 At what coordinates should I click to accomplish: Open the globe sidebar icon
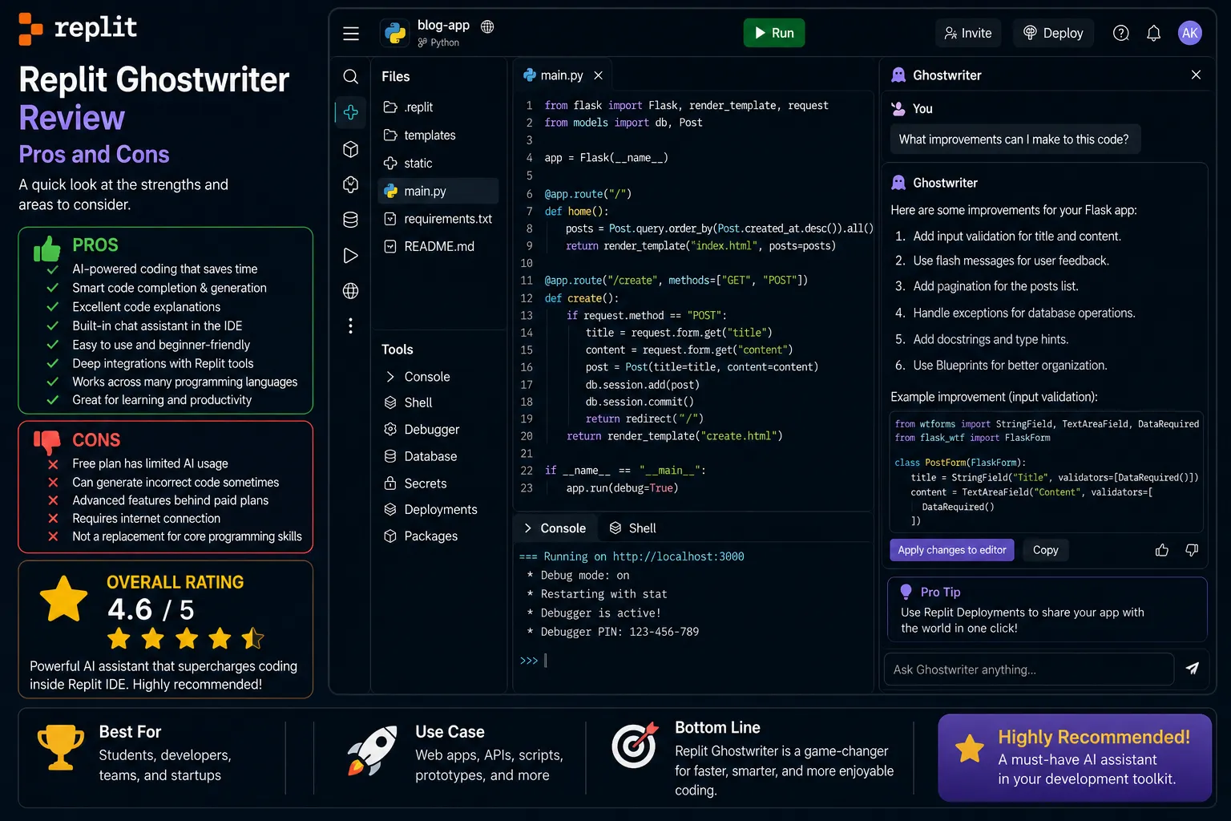point(350,291)
